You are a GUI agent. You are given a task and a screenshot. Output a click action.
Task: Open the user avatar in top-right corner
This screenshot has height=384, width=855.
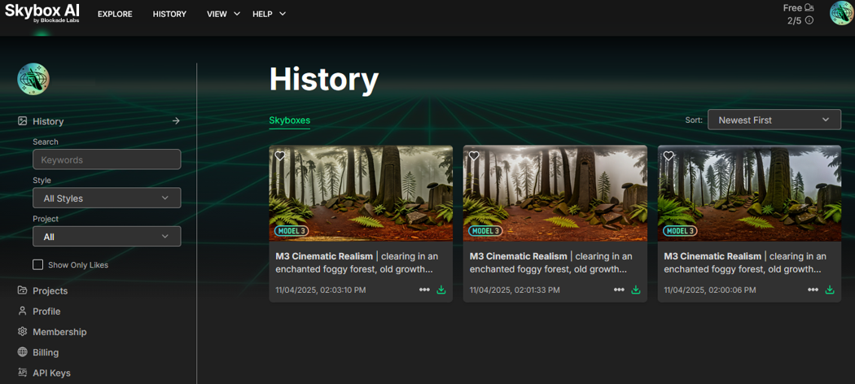[841, 13]
